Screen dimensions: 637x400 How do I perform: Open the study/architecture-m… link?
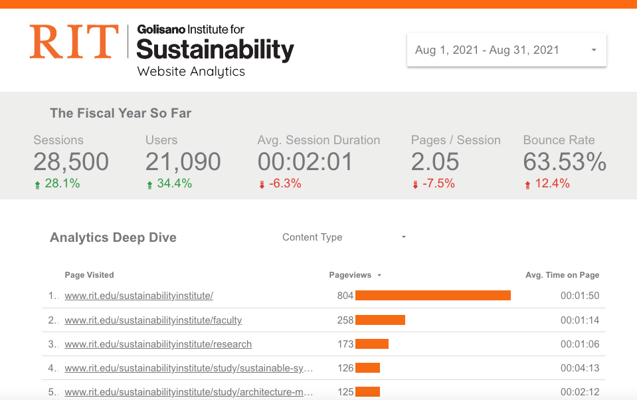tap(189, 392)
